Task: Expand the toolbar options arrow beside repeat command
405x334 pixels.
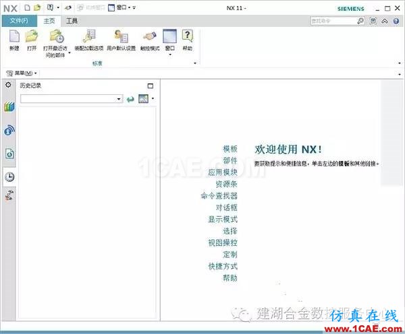Action: (58, 7)
